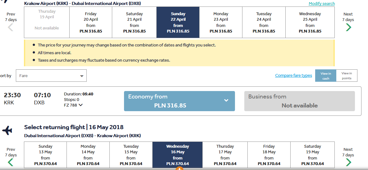Viewport: 368px width, 170px height.
Task: Open the Compare fare types link
Action: pyautogui.click(x=294, y=75)
